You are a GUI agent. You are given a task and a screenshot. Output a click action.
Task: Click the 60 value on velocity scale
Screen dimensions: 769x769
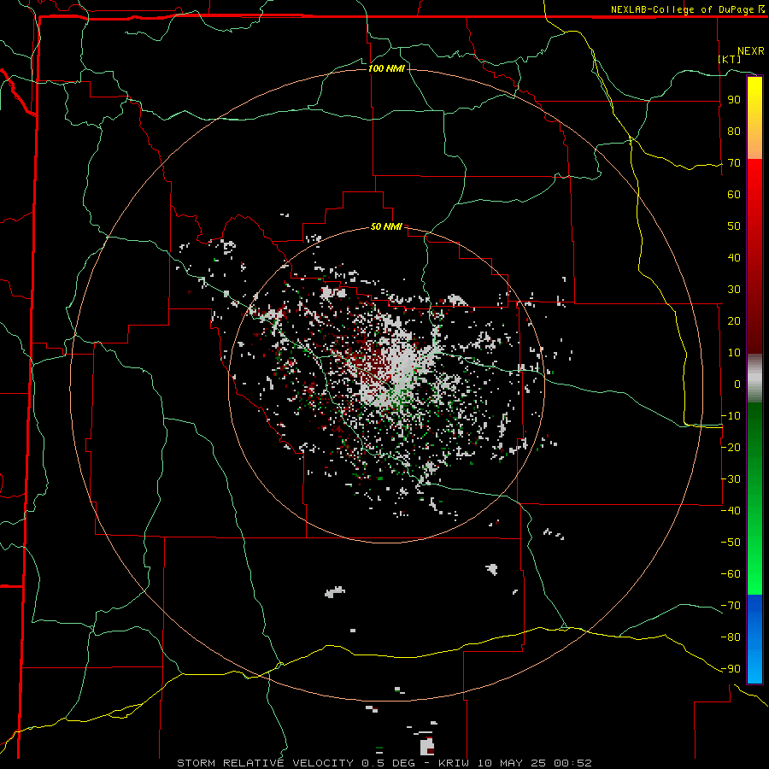[734, 194]
